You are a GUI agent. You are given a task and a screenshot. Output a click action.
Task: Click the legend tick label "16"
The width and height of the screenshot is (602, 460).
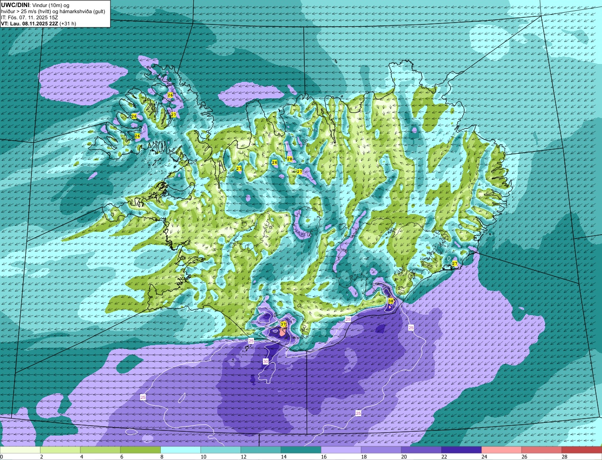point(324,457)
